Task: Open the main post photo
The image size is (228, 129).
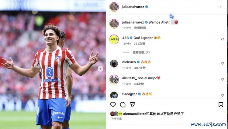Action: pos(53,64)
